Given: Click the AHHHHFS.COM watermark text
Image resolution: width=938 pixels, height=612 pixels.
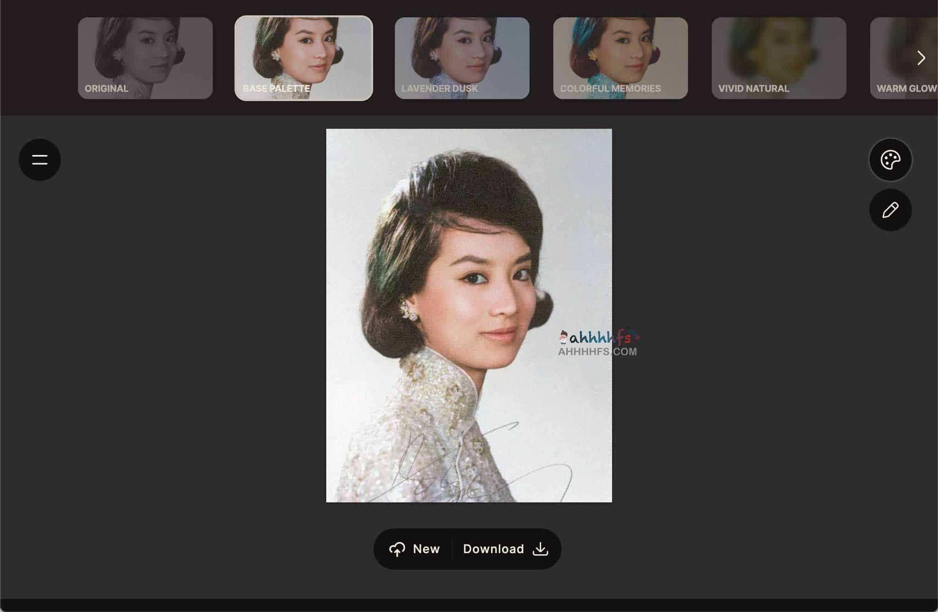Looking at the screenshot, I should pos(597,352).
